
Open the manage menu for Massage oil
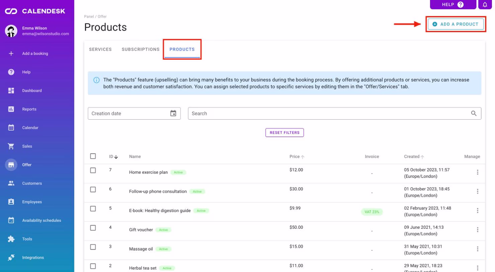tap(478, 249)
